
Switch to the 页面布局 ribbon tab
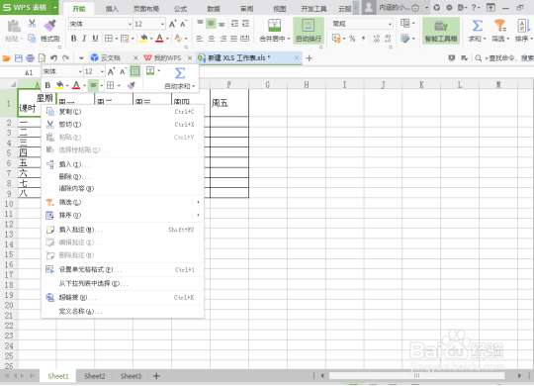click(x=146, y=9)
